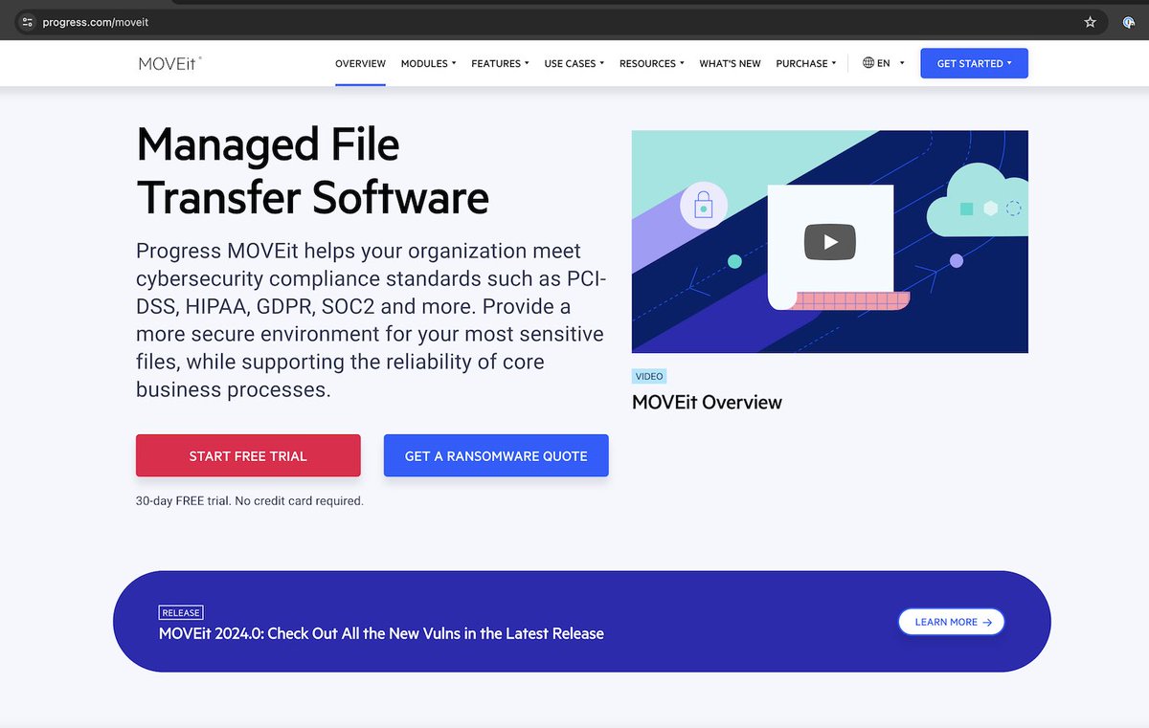Image resolution: width=1149 pixels, height=728 pixels.
Task: Open the EN language dropdown arrow
Action: [902, 63]
